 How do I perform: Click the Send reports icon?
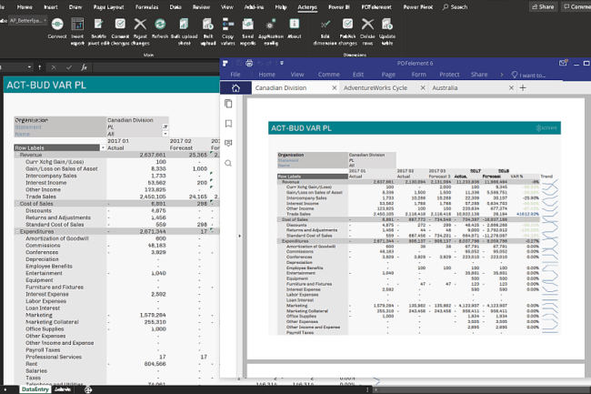coord(247,25)
